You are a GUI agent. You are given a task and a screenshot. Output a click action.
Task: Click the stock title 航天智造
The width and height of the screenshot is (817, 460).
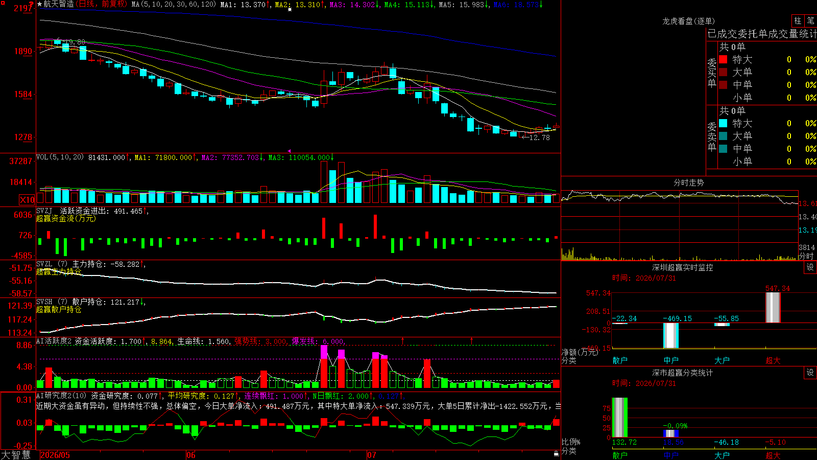click(59, 4)
